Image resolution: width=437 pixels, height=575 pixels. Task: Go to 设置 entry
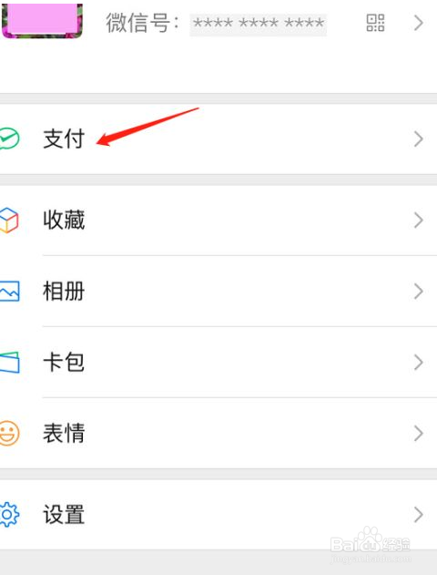[x=218, y=515]
